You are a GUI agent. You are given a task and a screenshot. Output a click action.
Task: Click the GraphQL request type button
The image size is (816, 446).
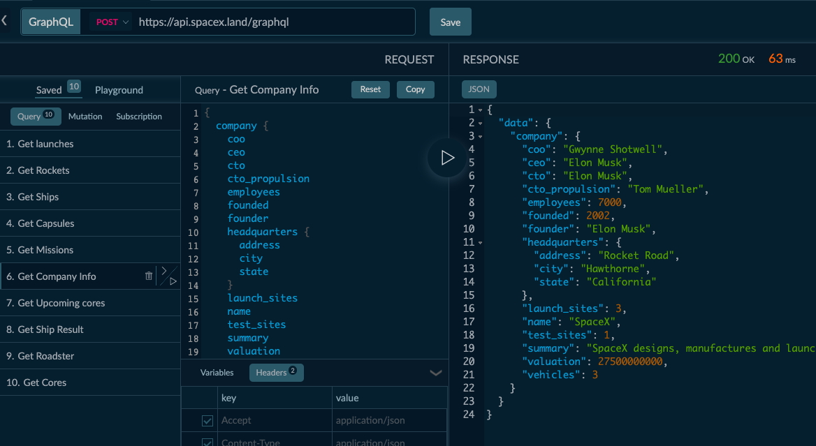click(x=50, y=22)
